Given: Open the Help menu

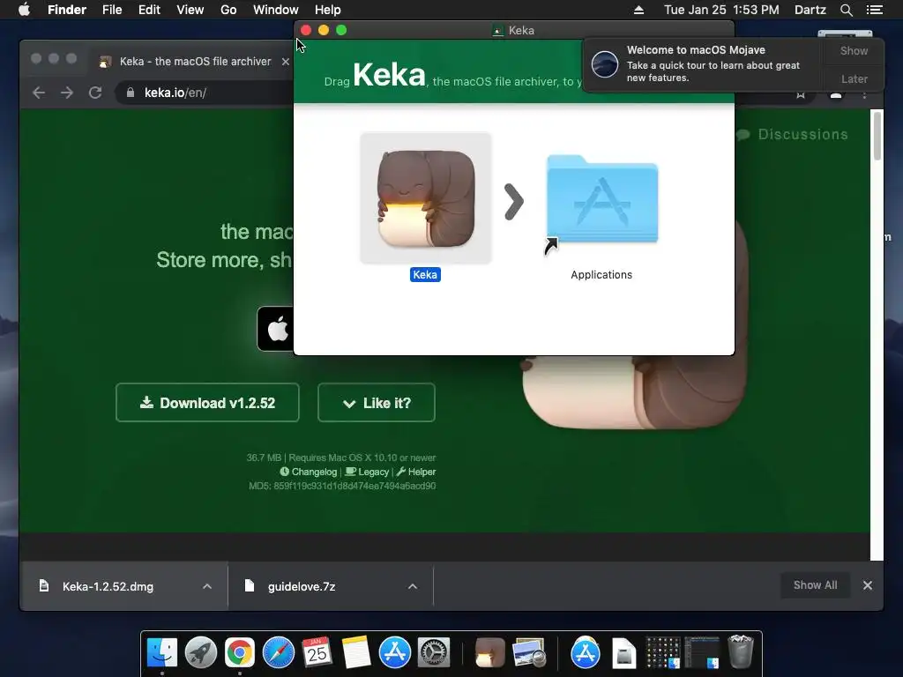Looking at the screenshot, I should coord(328,10).
